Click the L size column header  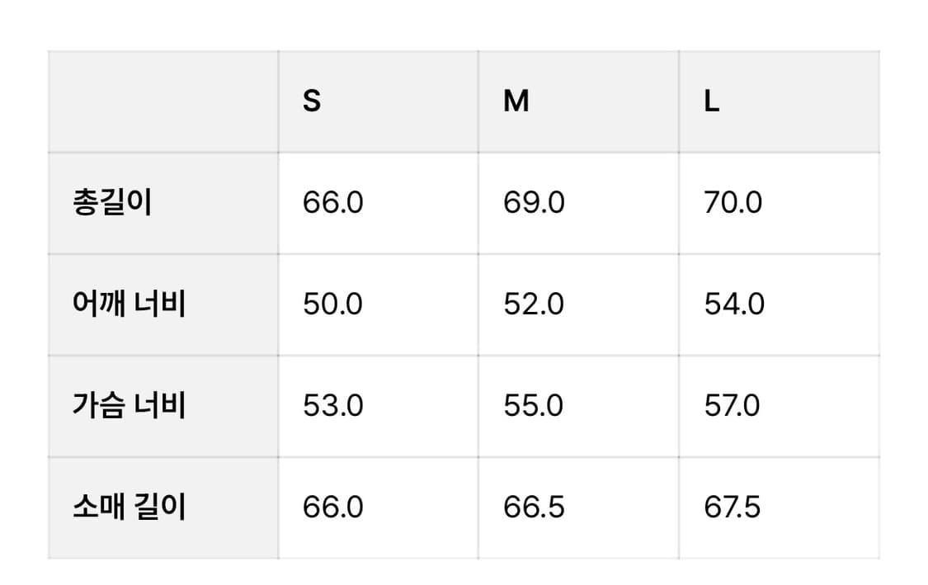(712, 101)
